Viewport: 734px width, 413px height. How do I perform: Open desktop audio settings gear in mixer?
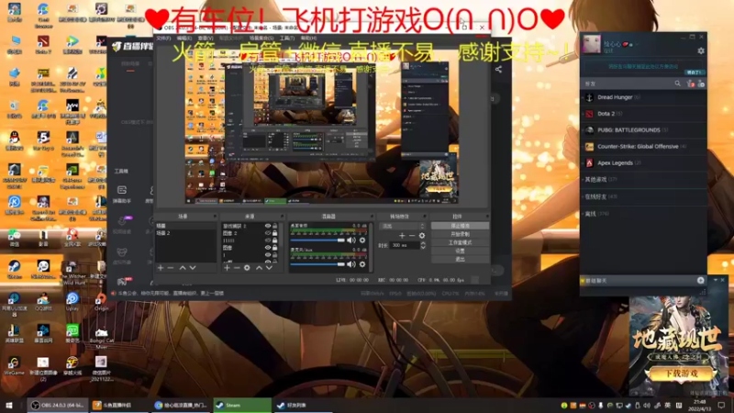pyautogui.click(x=362, y=240)
